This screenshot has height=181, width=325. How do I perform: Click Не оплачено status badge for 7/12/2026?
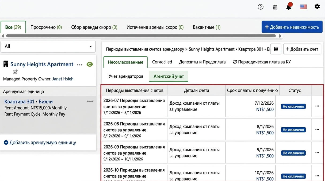click(293, 106)
